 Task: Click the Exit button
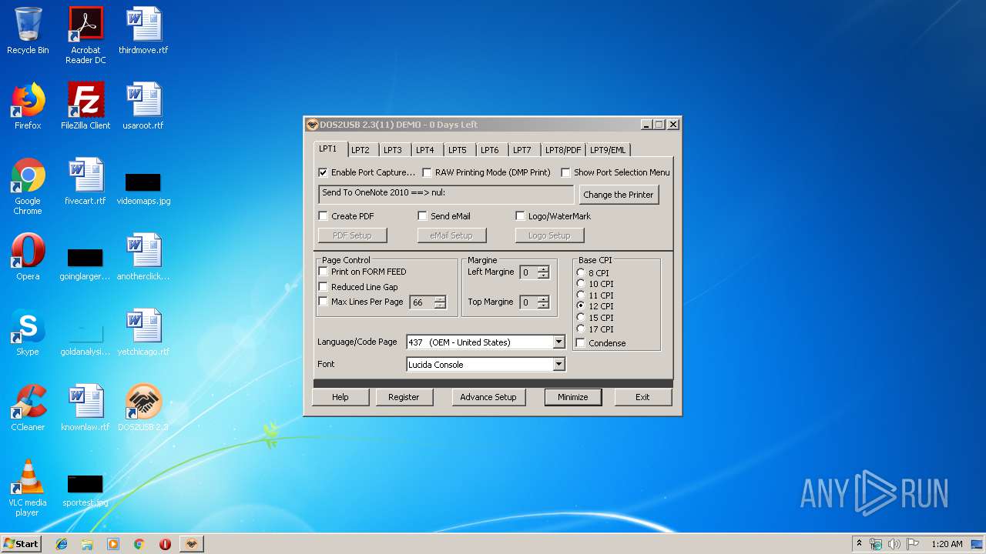pyautogui.click(x=642, y=397)
